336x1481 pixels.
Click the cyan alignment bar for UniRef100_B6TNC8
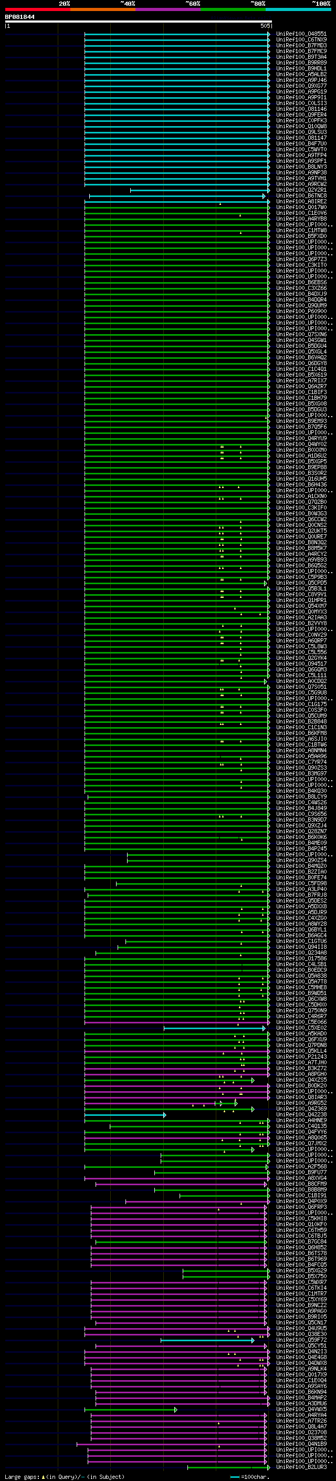coord(177,196)
